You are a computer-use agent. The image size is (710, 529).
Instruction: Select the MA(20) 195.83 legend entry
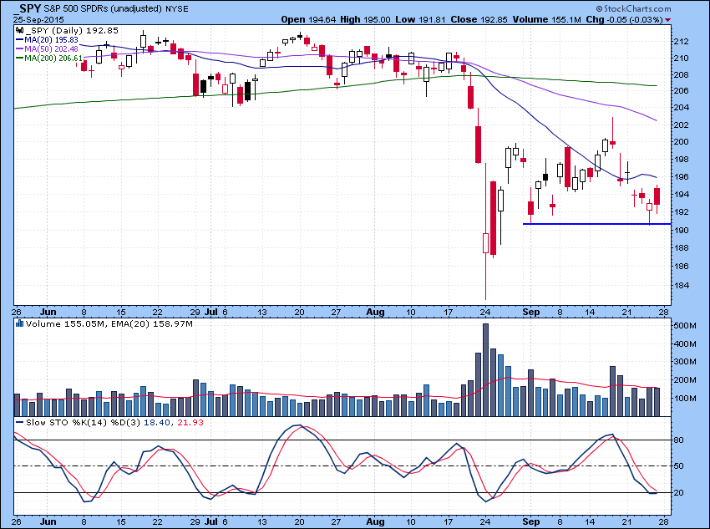click(x=51, y=40)
